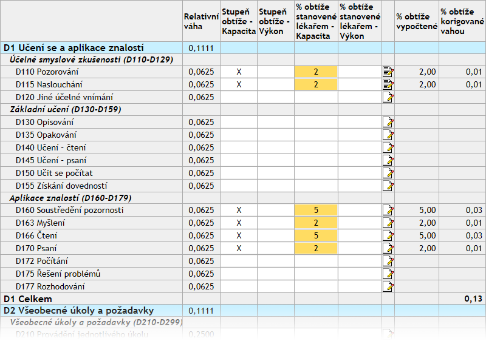Edit note for D120 Jiné účelné vnímání
This screenshot has width=486, height=341.
pos(388,97)
